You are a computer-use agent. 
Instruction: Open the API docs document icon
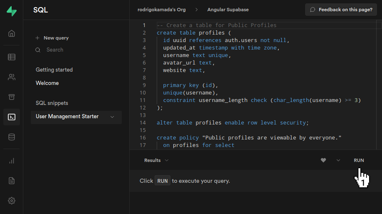pyautogui.click(x=12, y=181)
